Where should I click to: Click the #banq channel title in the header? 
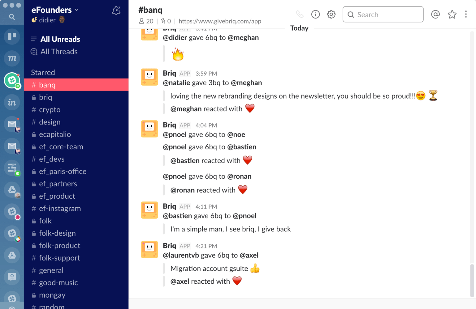[150, 10]
